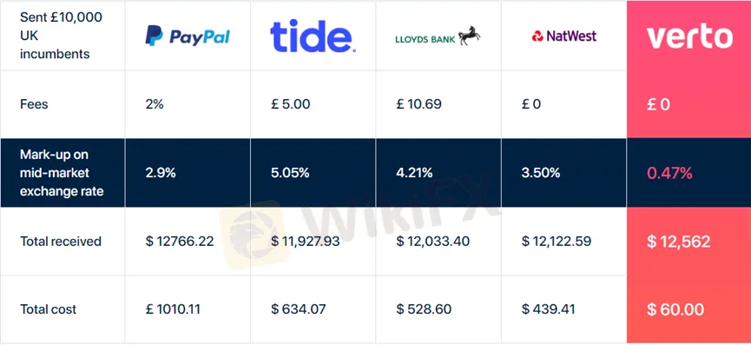Click NatWest's 3.50% mark-up cell
The width and height of the screenshot is (751, 345).
pos(541,173)
